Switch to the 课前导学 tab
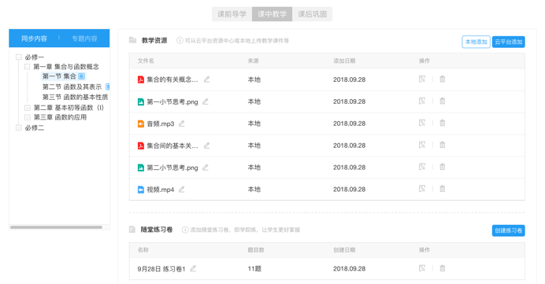 [x=232, y=14]
